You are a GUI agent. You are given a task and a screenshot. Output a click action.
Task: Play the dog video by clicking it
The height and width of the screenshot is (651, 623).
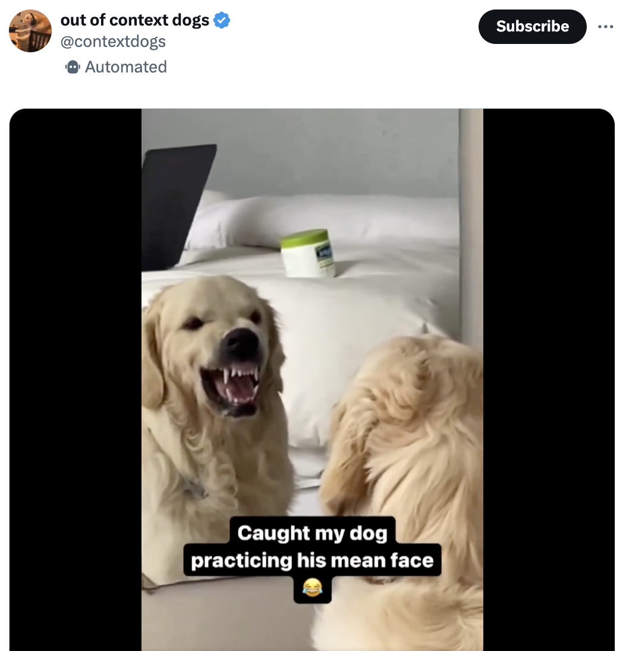[x=311, y=380]
